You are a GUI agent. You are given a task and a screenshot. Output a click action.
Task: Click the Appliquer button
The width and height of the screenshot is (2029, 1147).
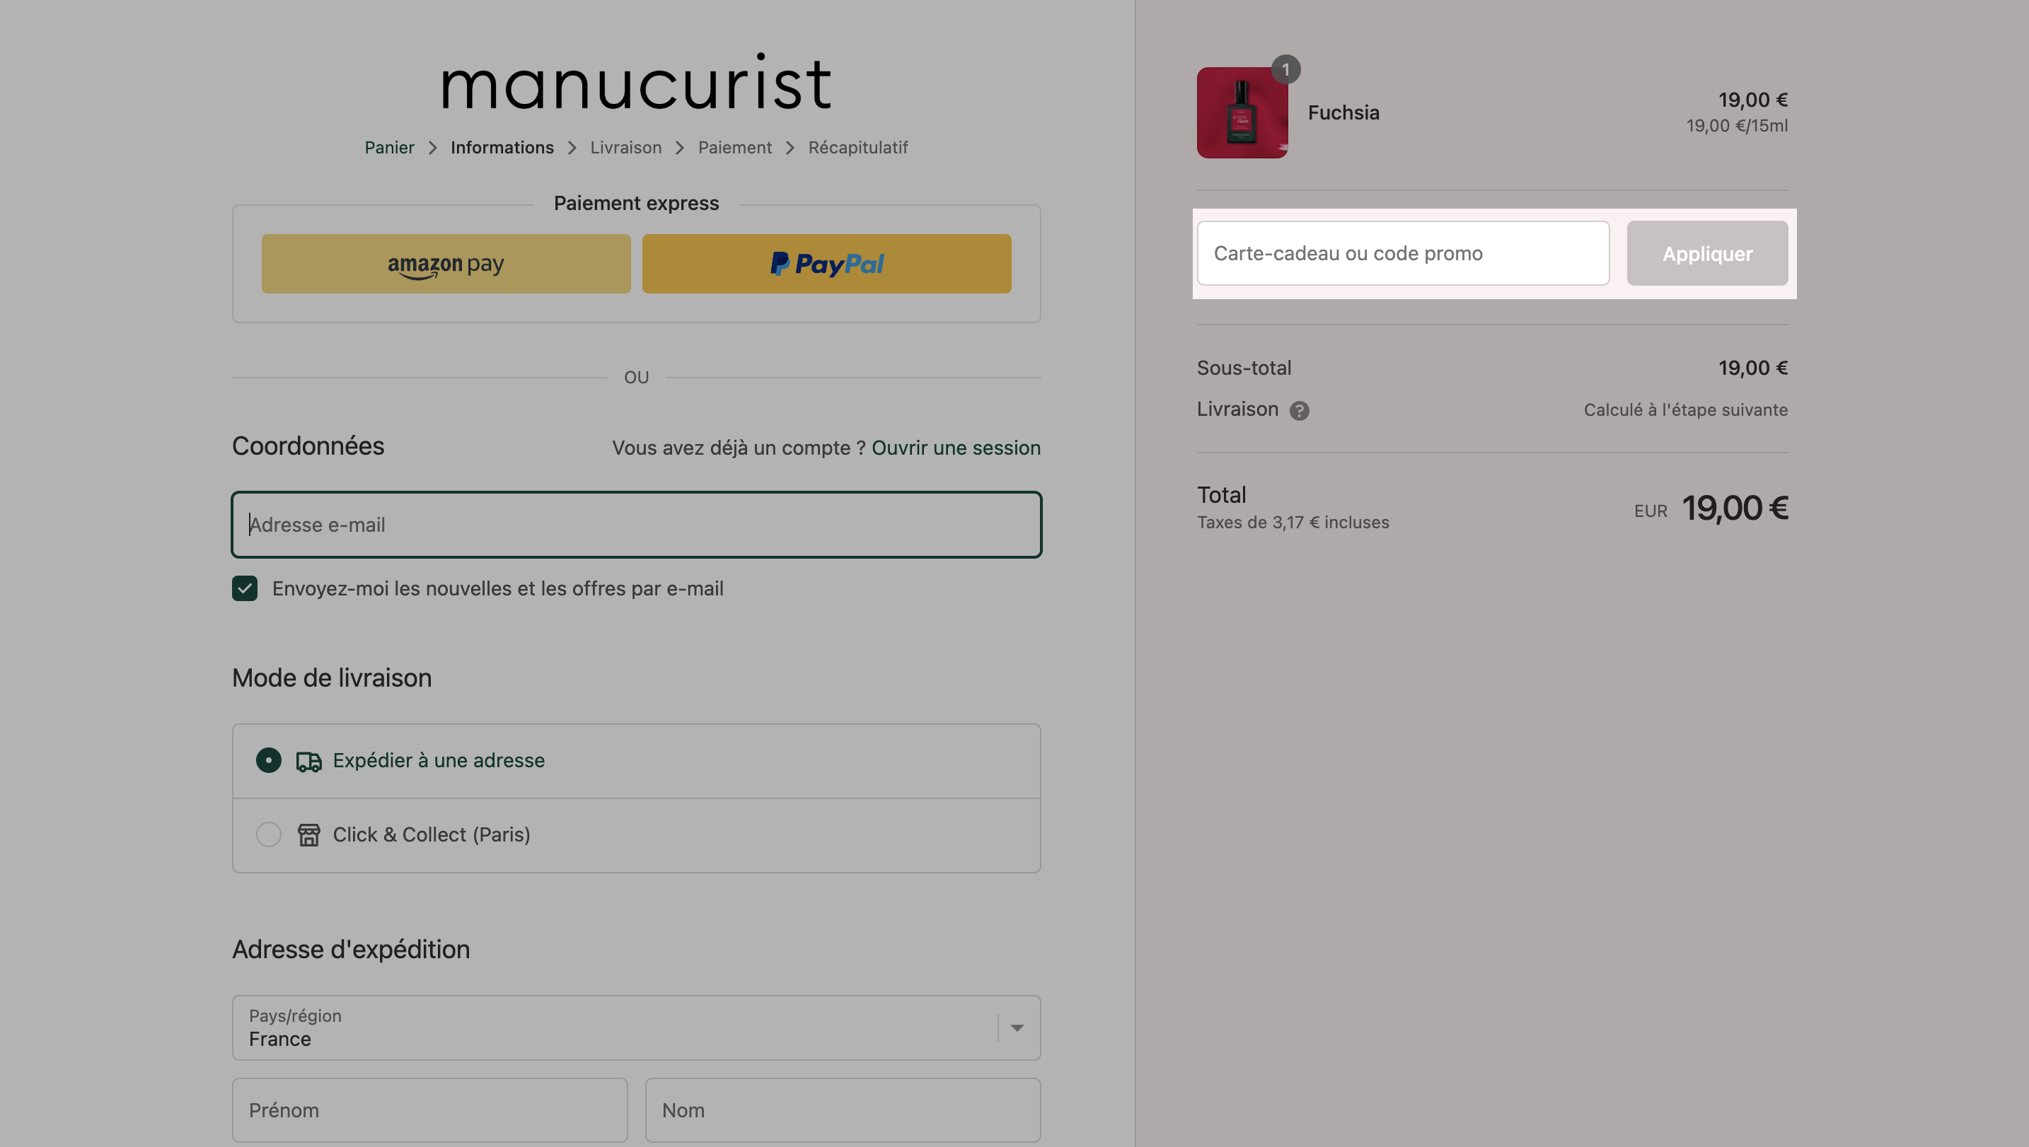[x=1706, y=254]
